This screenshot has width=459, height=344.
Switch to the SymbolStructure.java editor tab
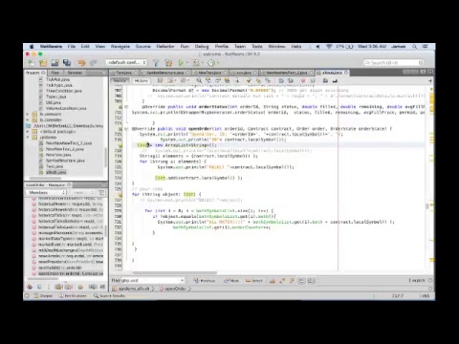[165, 73]
